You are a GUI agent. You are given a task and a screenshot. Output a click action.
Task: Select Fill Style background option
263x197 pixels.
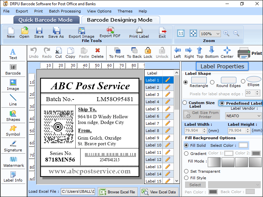[x=186, y=178]
